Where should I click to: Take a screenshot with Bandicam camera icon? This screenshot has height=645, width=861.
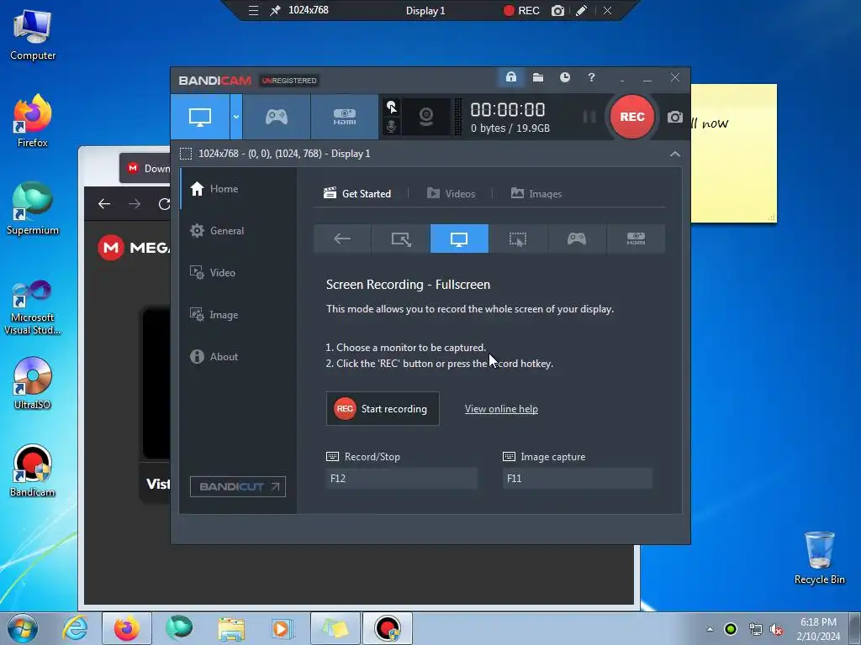(675, 117)
